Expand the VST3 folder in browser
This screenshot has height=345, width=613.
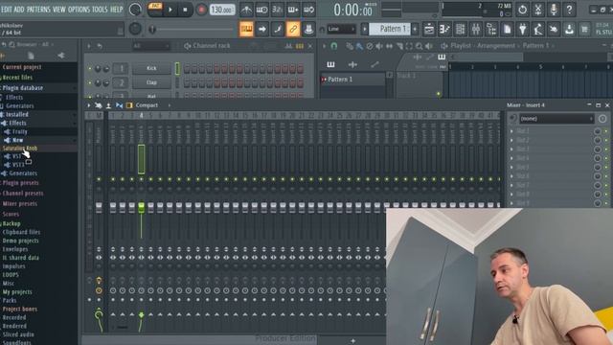18,165
